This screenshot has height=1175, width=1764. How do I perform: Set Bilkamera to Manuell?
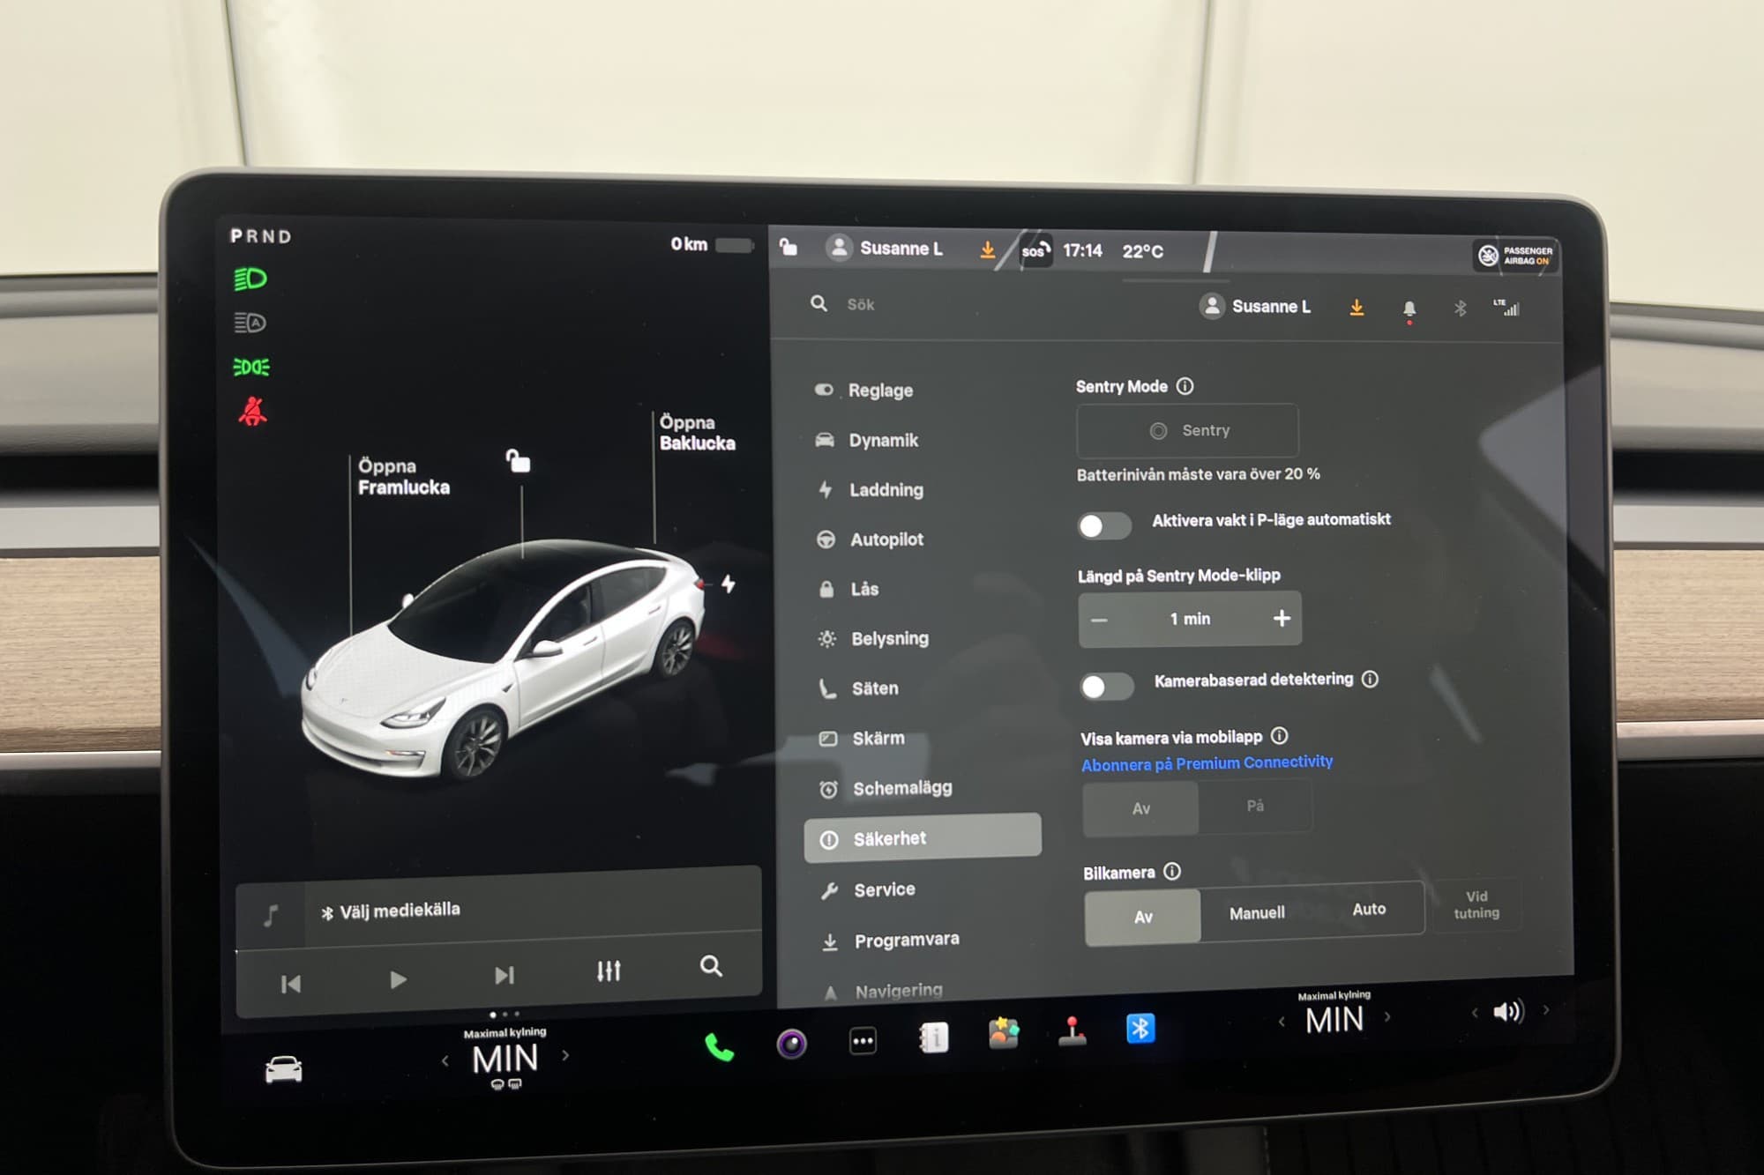tap(1257, 912)
